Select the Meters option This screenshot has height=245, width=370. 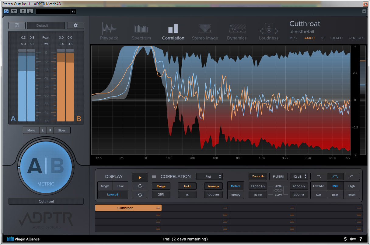[236, 186]
